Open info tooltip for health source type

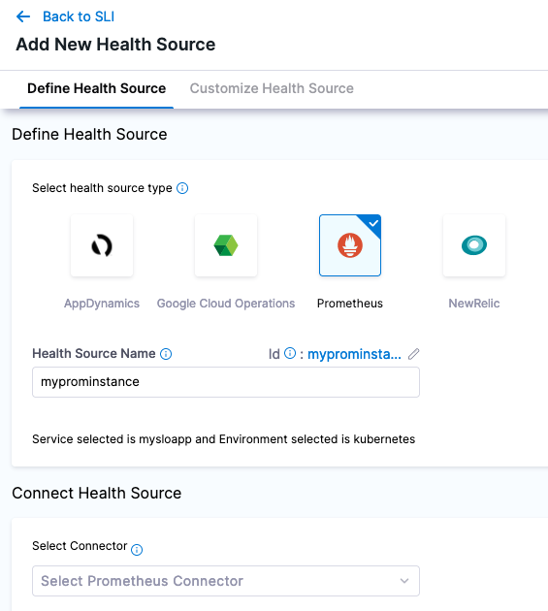tap(182, 188)
